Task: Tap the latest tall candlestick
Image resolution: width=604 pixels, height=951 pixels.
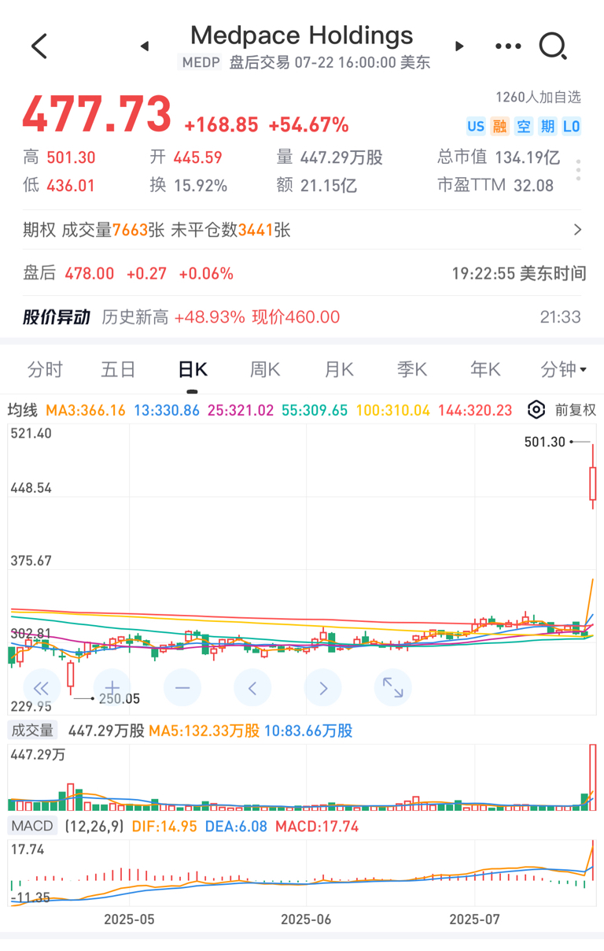Action: pos(593,476)
